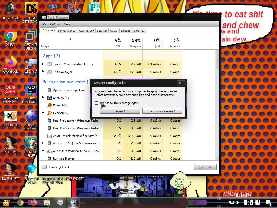
Task: Select the Task Manager process icon
Action: click(x=50, y=72)
